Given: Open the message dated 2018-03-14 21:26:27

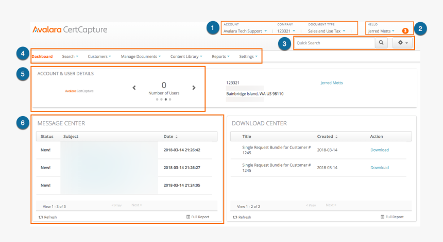Looking at the screenshot, I should (124, 168).
